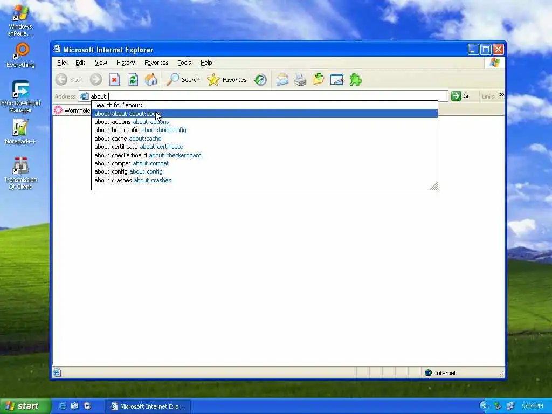Image resolution: width=552 pixels, height=414 pixels.
Task: Open the Tools menu
Action: [184, 63]
